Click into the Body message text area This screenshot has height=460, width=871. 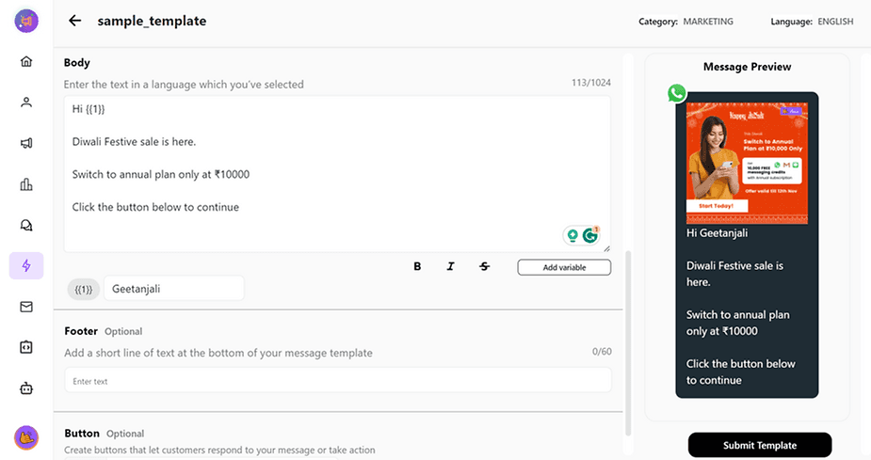coord(337,174)
